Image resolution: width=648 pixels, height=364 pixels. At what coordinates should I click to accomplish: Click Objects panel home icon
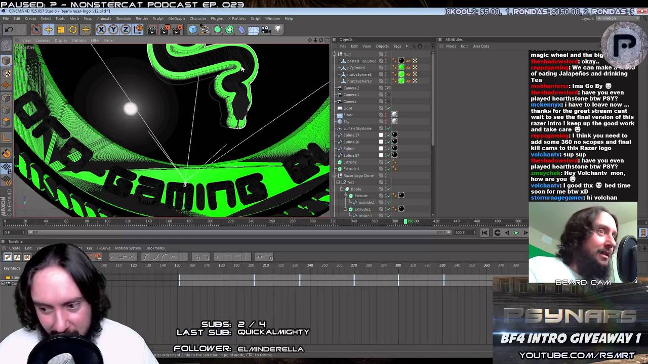click(420, 47)
